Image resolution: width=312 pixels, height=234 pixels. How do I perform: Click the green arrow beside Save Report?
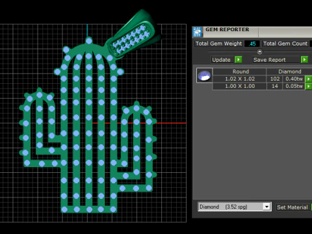(304, 60)
